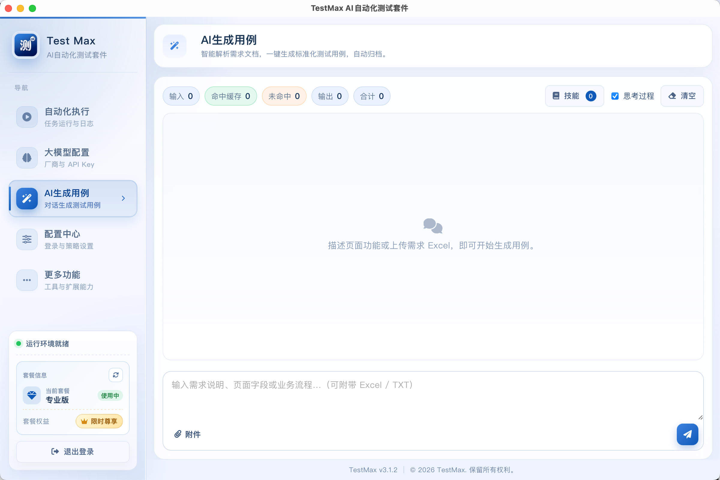Click the 技能 button
This screenshot has height=480, width=720.
pos(574,96)
